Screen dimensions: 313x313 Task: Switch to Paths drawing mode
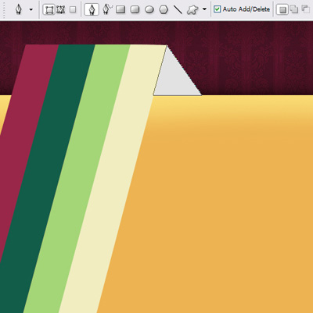tap(61, 10)
